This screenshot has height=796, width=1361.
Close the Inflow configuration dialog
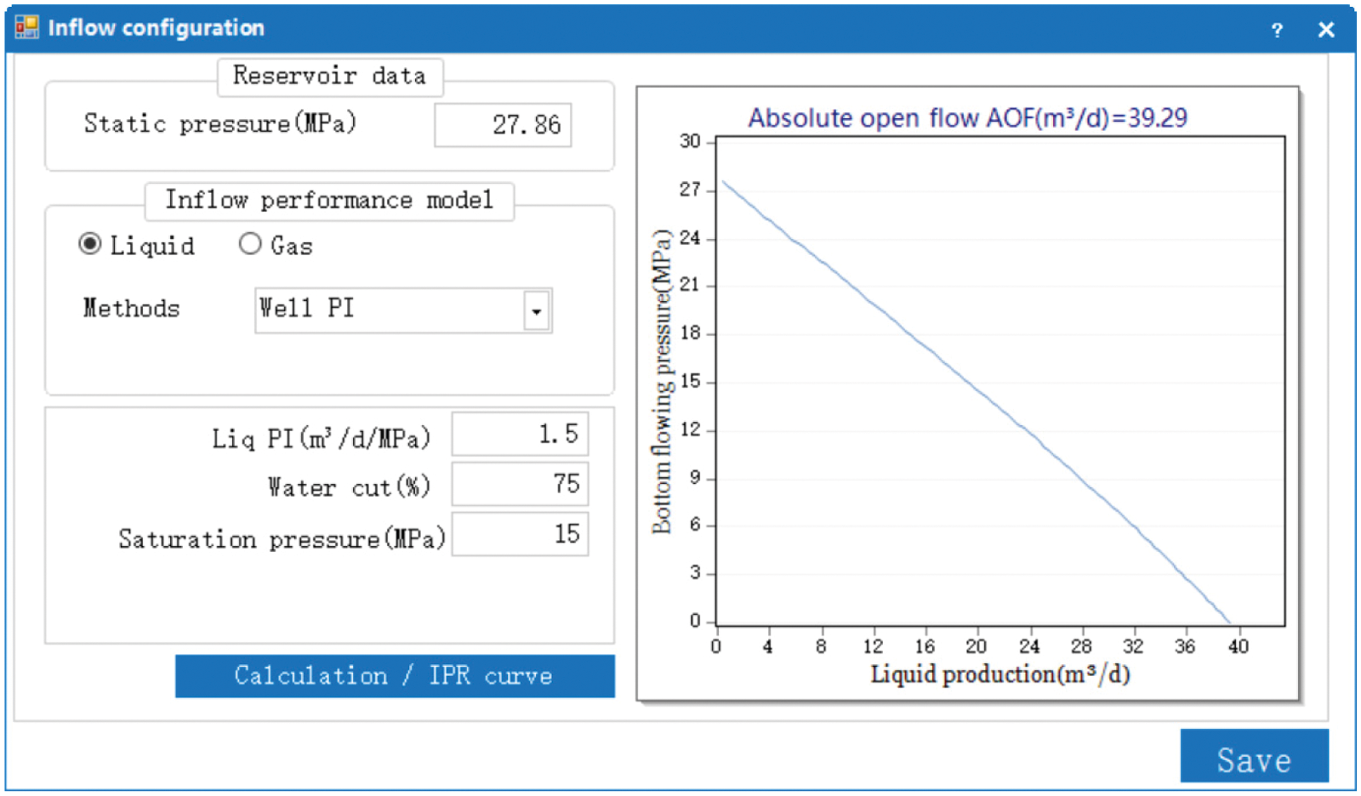pyautogui.click(x=1325, y=30)
